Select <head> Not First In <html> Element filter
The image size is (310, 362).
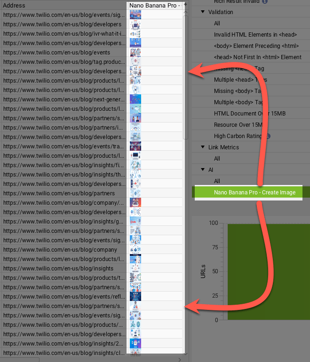[258, 57]
